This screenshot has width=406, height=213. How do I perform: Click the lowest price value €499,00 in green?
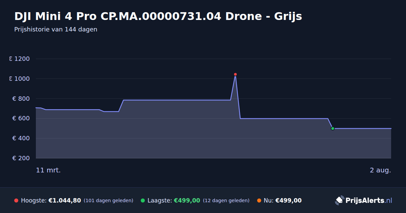pos(187,200)
